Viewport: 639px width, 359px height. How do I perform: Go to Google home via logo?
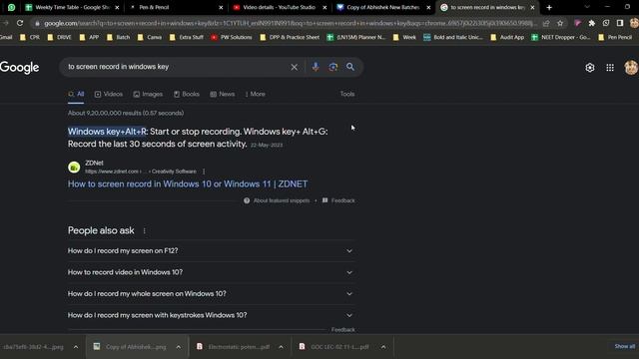point(20,67)
